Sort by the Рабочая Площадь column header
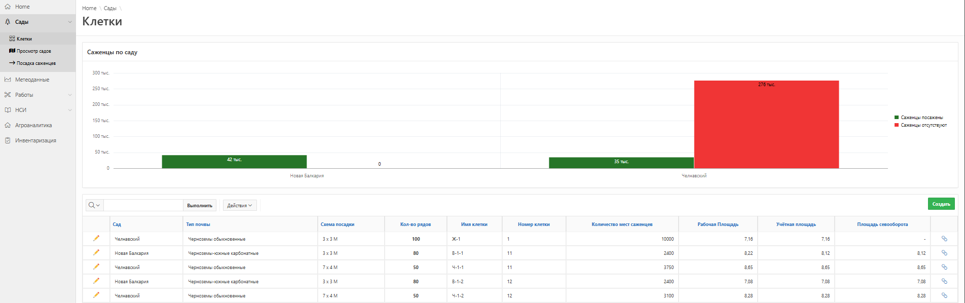This screenshot has width=965, height=303. 718,224
